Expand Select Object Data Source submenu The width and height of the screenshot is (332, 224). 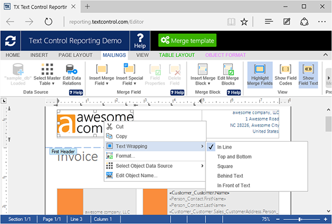pyautogui.click(x=155, y=166)
